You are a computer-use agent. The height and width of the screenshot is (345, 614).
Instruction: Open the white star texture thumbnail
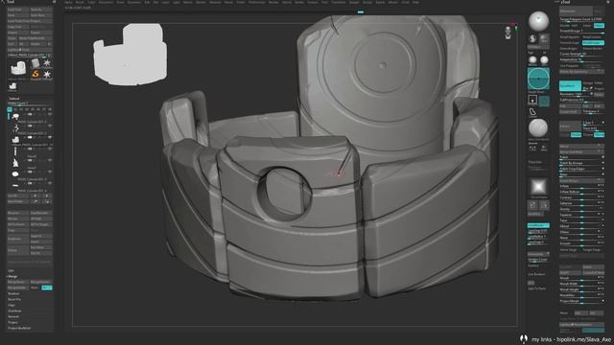539,187
